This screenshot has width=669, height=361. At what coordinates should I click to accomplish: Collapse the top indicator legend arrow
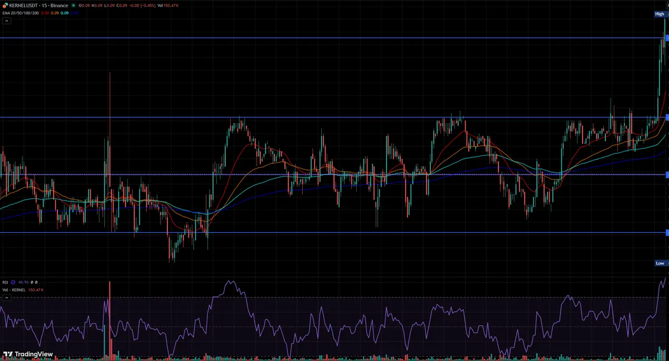pos(7,21)
